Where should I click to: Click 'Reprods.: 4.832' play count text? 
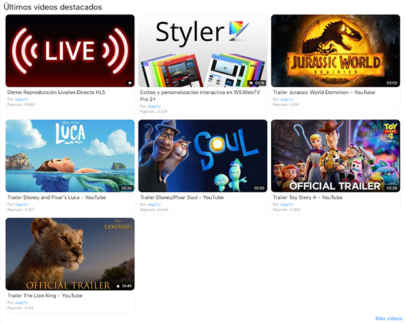click(x=287, y=210)
